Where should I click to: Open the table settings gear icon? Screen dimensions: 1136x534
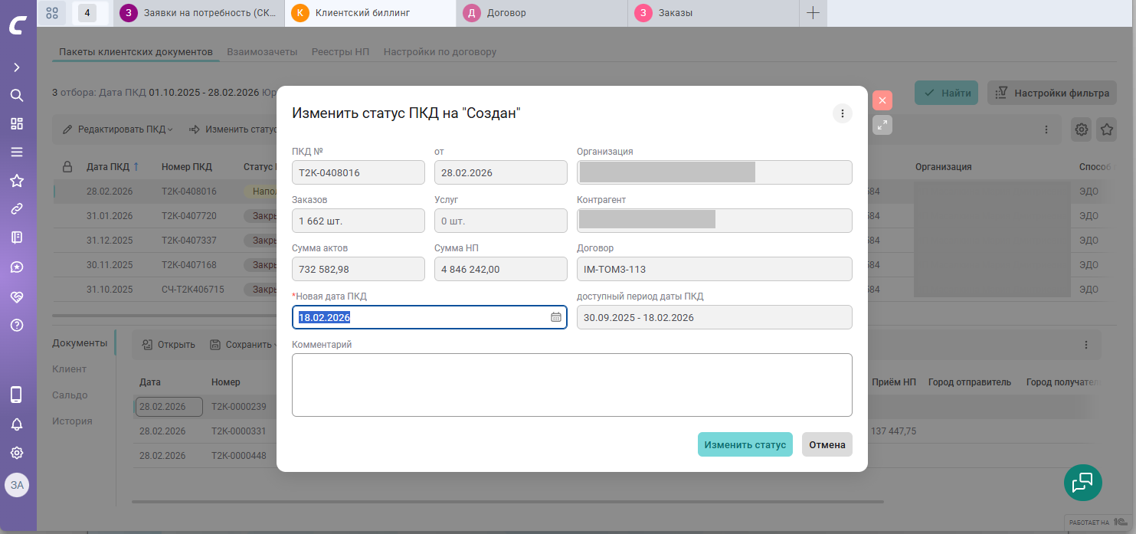[x=1082, y=129]
